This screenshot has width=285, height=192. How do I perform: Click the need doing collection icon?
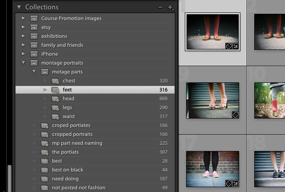pos(45,179)
